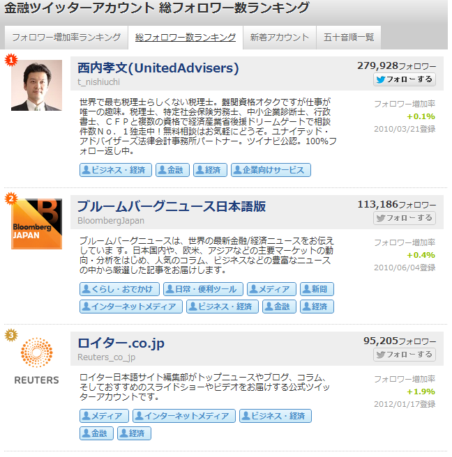Click インターネットメディア tag under Bloomberg entry

tap(131, 307)
